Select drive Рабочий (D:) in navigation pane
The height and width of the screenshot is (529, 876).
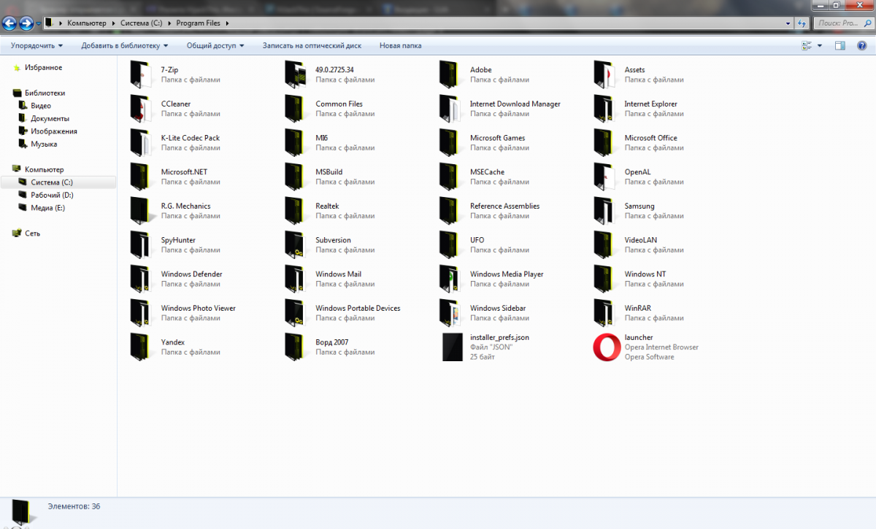pos(51,195)
